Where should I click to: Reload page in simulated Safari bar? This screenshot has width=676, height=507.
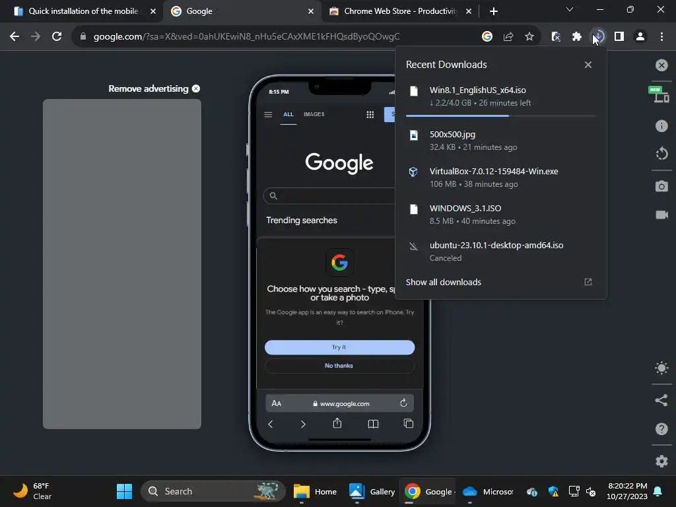(403, 403)
